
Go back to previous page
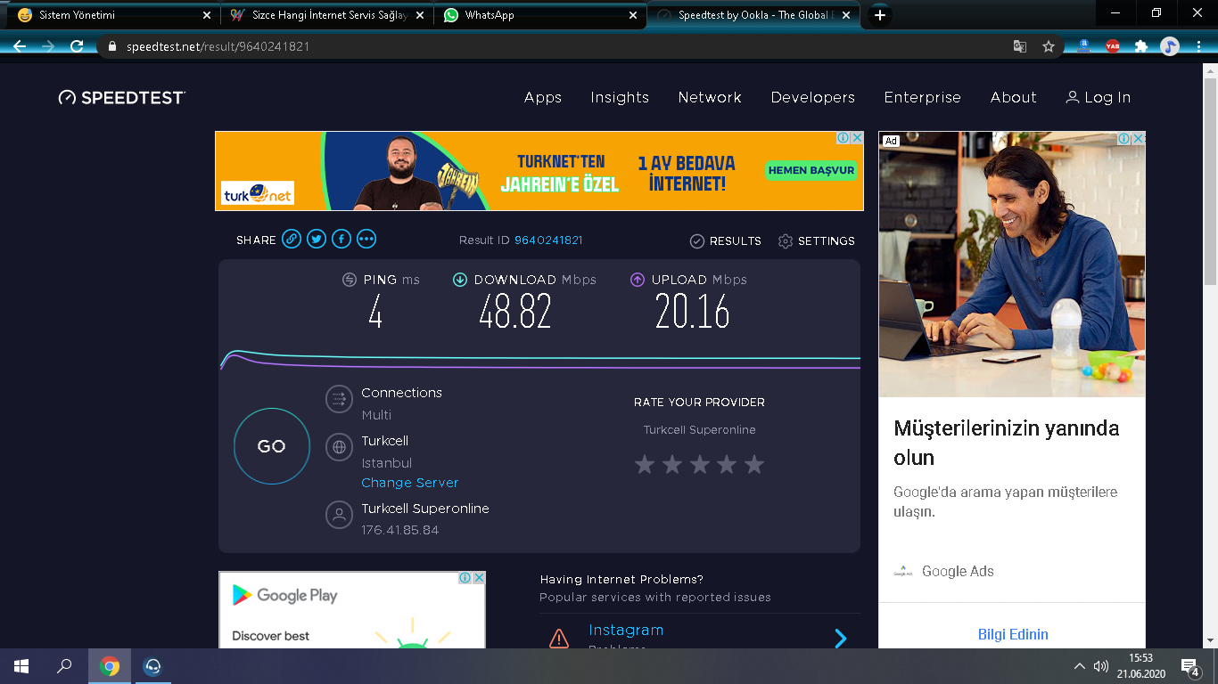click(20, 46)
